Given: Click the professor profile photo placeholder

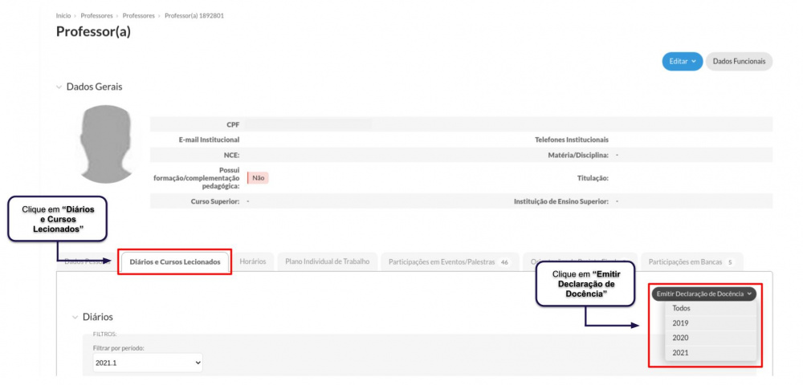Looking at the screenshot, I should (x=106, y=144).
